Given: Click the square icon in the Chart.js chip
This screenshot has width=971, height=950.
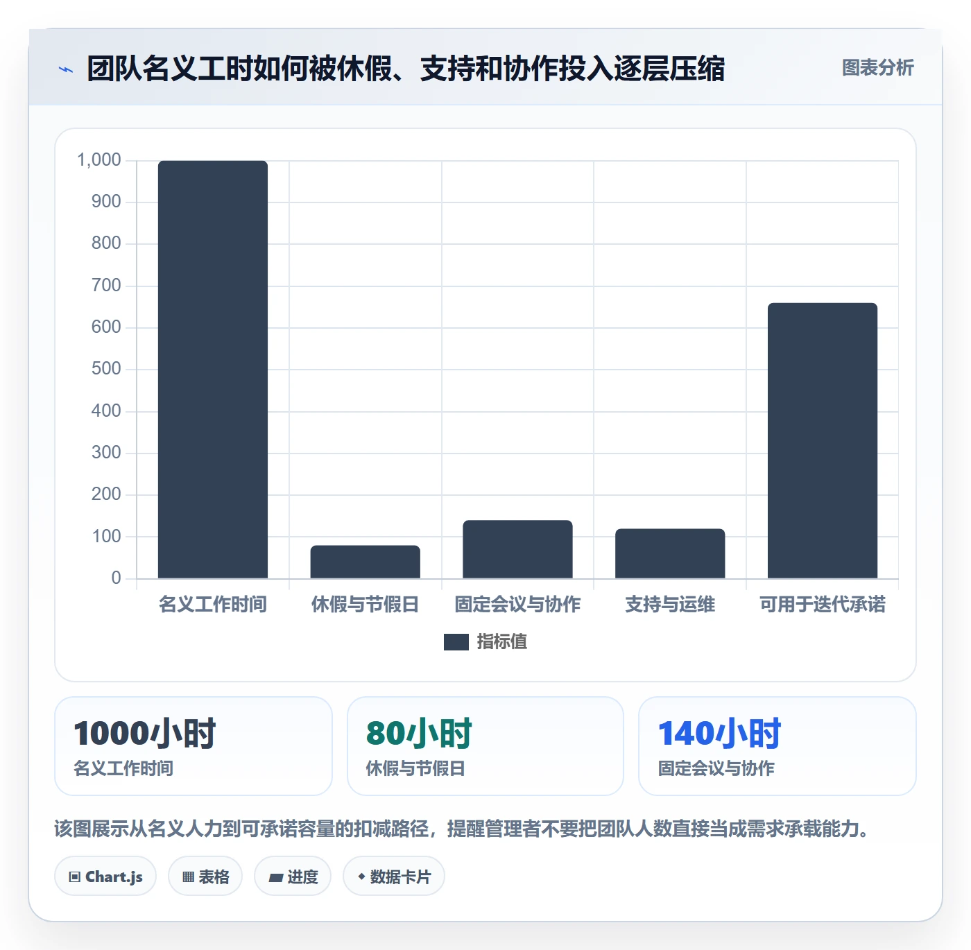Looking at the screenshot, I should coord(75,877).
